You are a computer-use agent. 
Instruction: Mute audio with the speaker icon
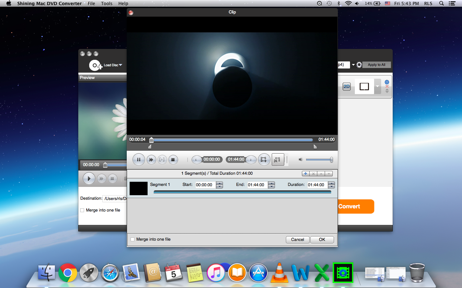point(301,159)
